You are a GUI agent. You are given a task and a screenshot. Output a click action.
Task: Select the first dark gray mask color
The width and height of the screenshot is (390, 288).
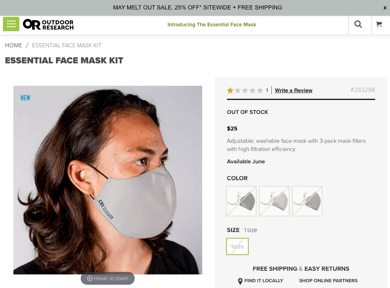241,201
